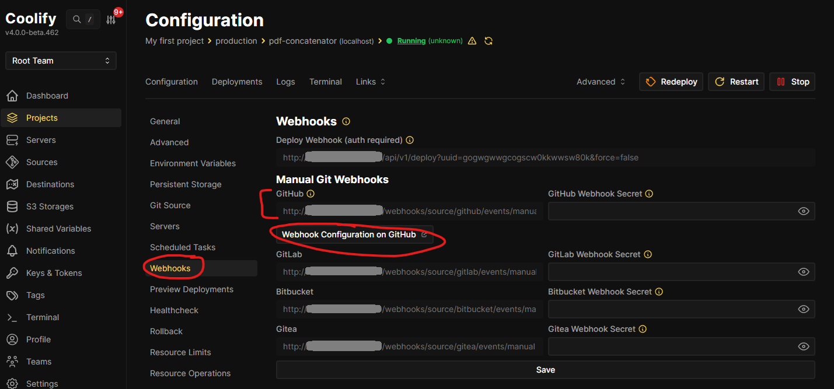The width and height of the screenshot is (834, 389).
Task: Click the yellow warning triangle next to Running
Action: point(472,41)
